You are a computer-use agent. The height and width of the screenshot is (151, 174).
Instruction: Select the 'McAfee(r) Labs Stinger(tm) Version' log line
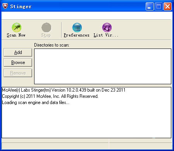[x=64, y=90]
